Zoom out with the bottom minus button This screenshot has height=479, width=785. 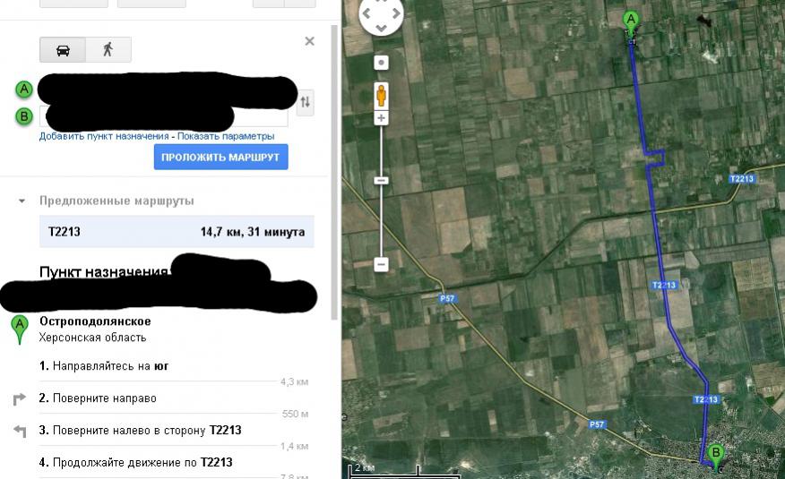pos(381,264)
